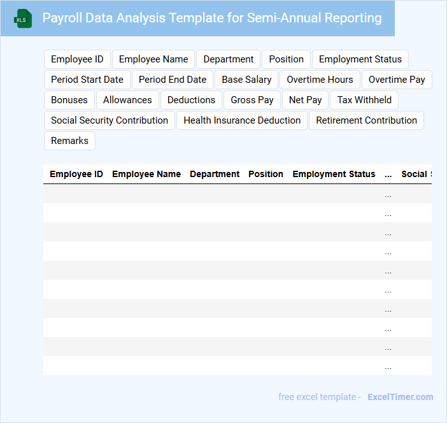Click the Employment Status tag
This screenshot has height=423, width=447.
(360, 59)
